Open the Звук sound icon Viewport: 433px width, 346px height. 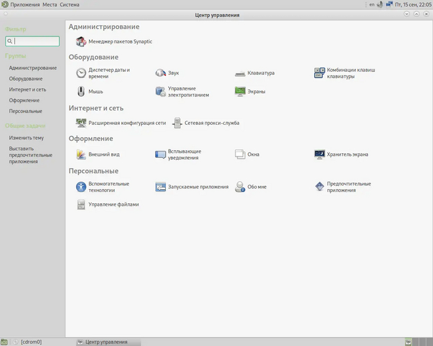pos(160,73)
